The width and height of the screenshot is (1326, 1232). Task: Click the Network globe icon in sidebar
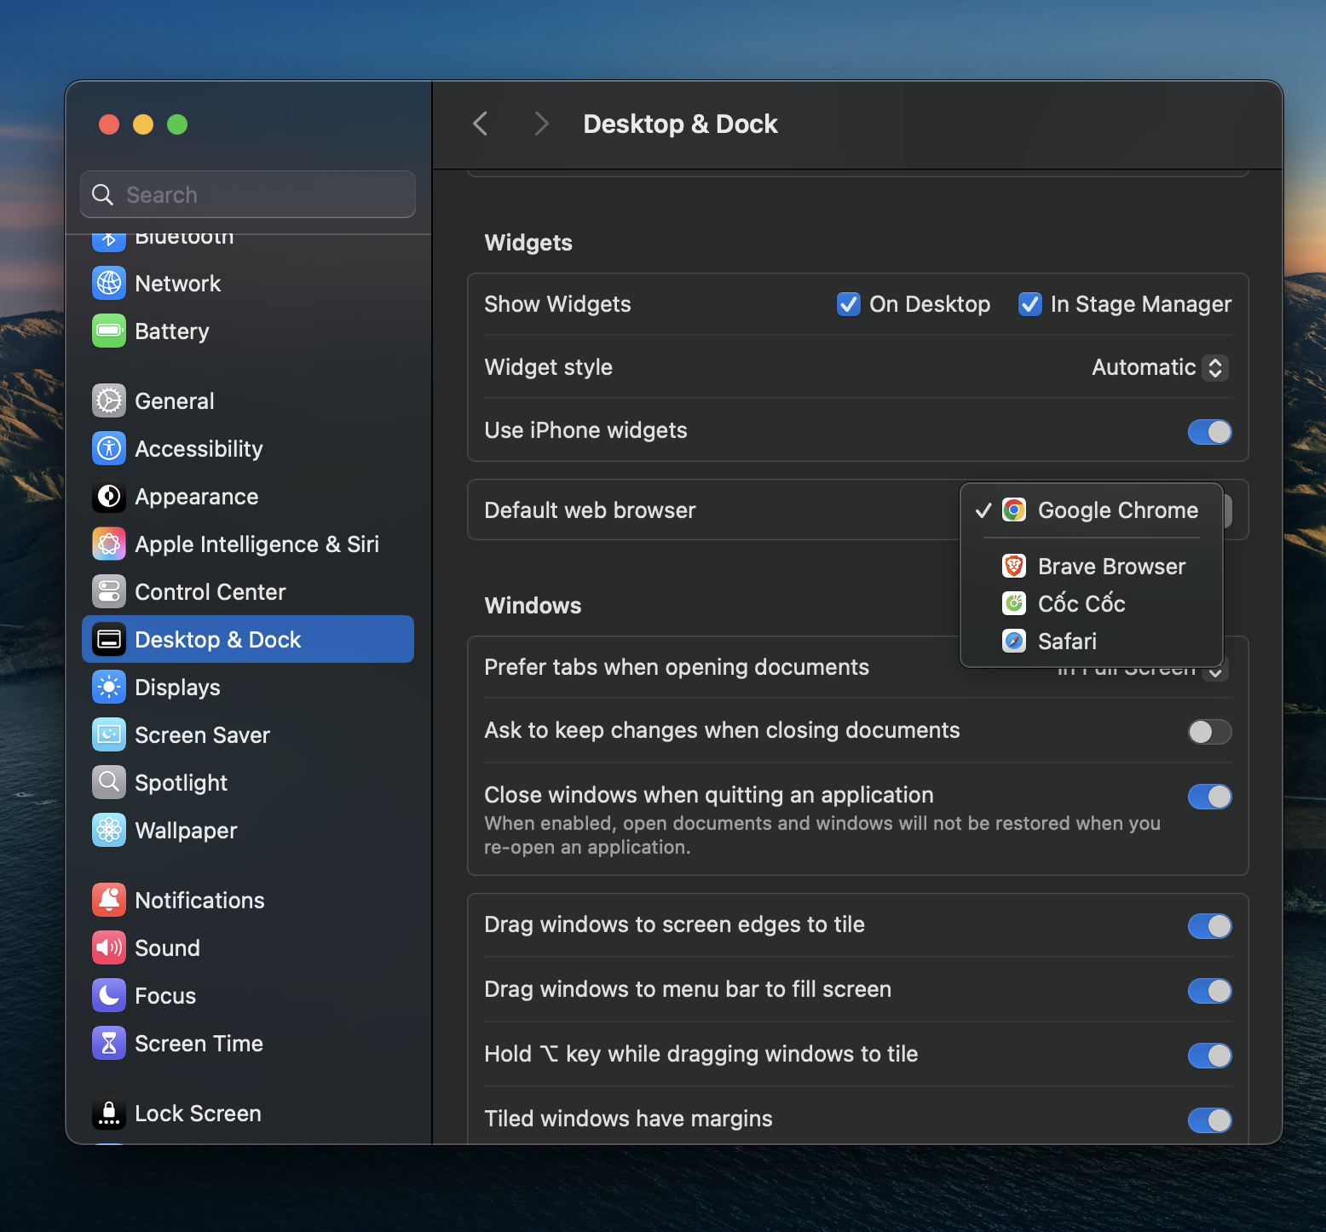tap(109, 283)
